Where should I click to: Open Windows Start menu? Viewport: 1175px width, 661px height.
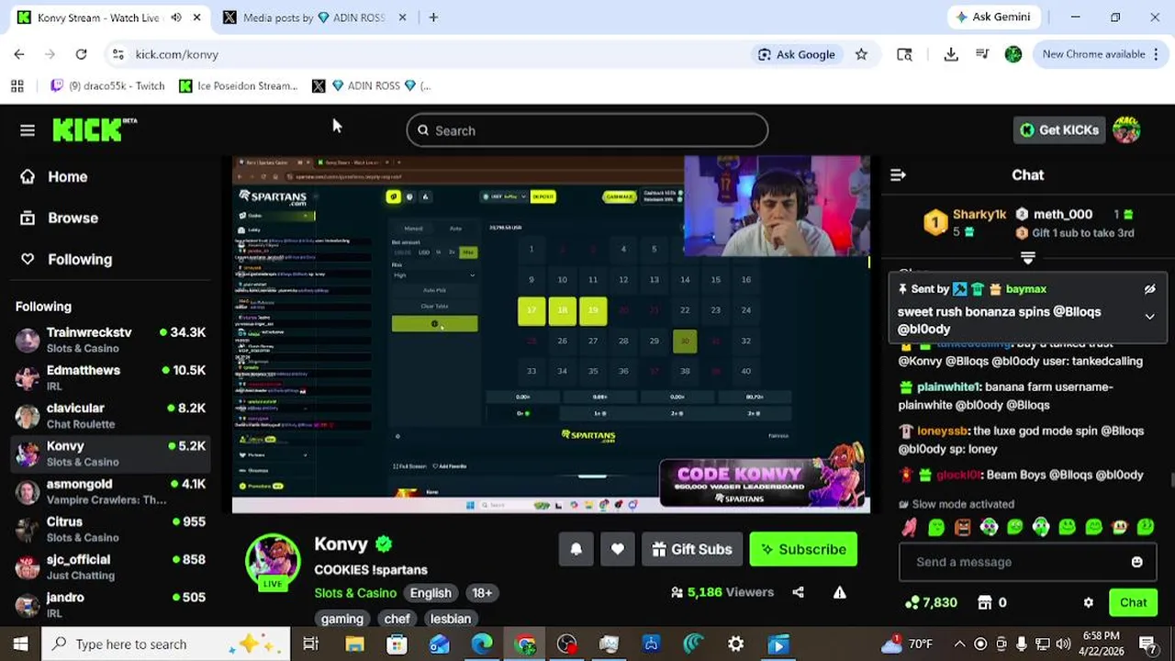click(x=20, y=644)
